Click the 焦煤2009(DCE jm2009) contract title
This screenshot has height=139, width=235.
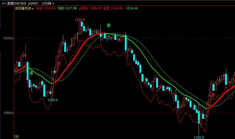[x=23, y=3]
